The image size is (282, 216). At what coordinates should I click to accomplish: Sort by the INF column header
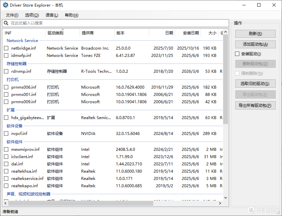tap(24, 33)
